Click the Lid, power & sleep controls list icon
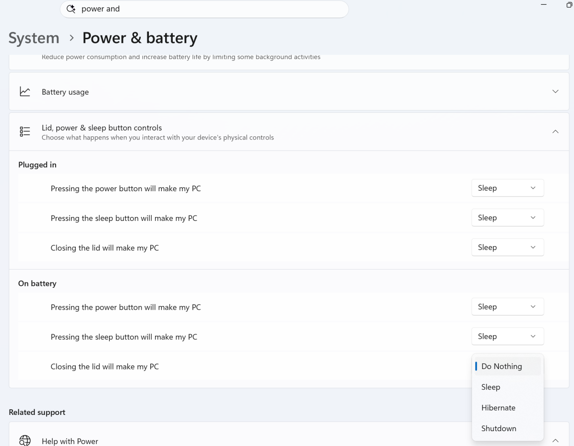This screenshot has width=574, height=446. [25, 131]
